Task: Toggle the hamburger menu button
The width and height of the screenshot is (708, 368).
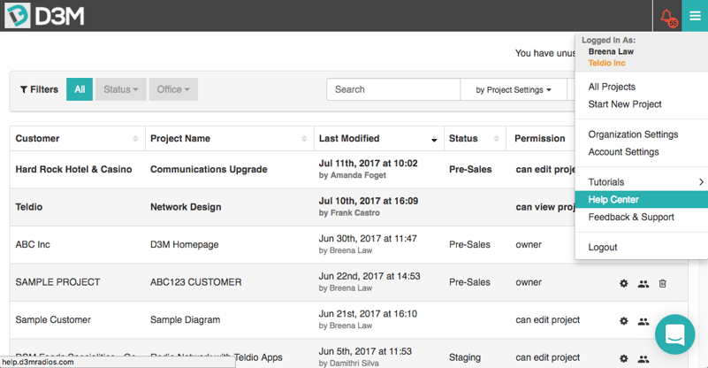Action: coord(695,16)
